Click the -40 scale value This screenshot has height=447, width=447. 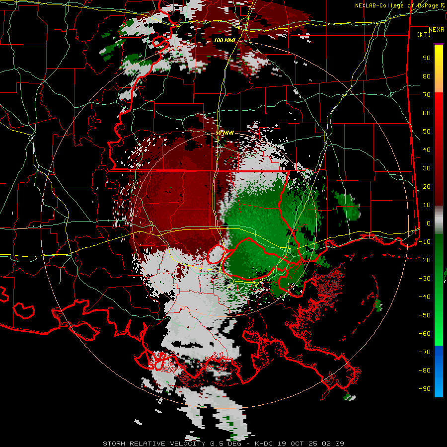pos(425,297)
